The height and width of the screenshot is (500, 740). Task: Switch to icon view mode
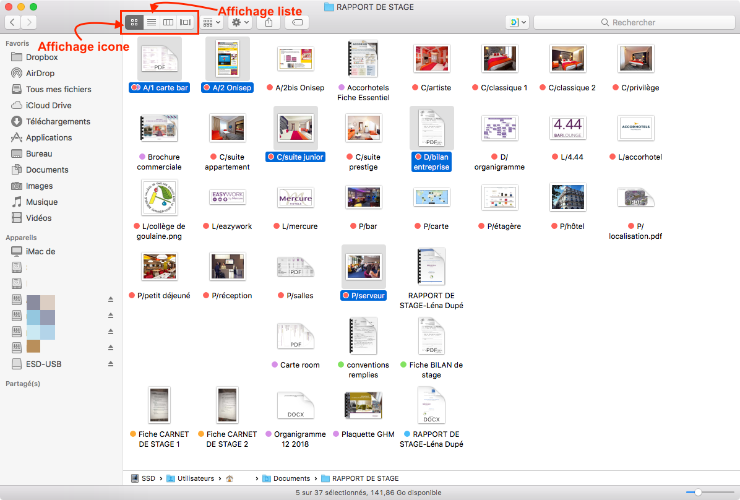pyautogui.click(x=134, y=22)
